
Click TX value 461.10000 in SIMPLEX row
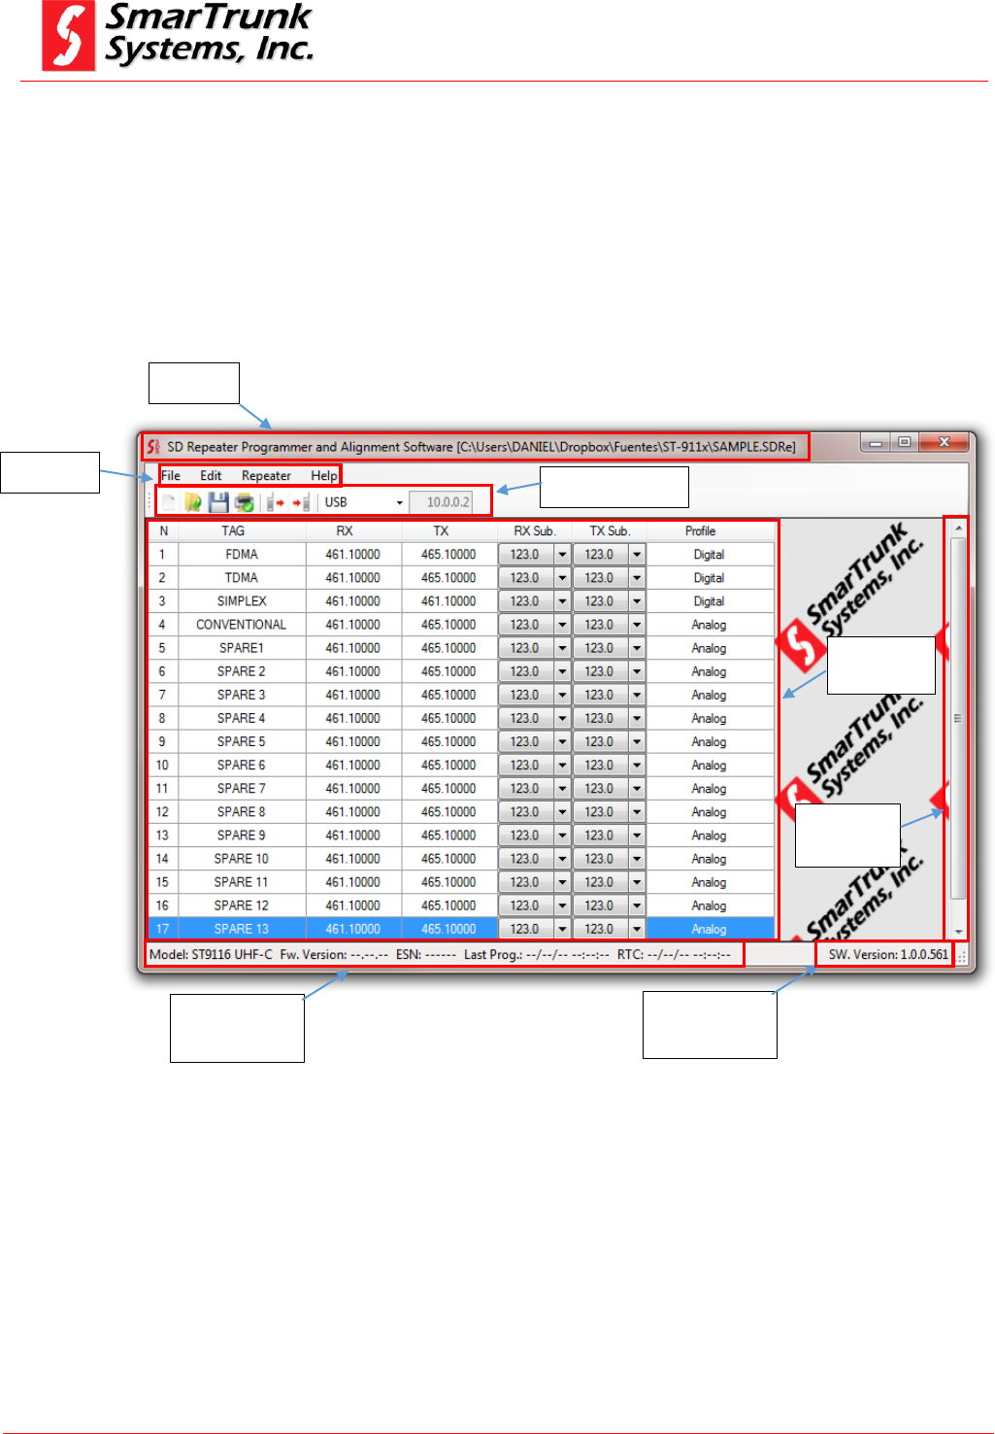[x=448, y=601]
